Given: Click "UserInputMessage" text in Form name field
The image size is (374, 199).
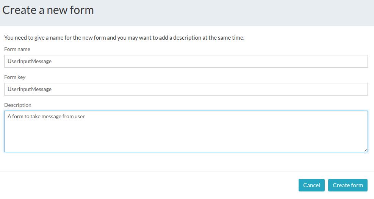Looking at the screenshot, I should [30, 61].
